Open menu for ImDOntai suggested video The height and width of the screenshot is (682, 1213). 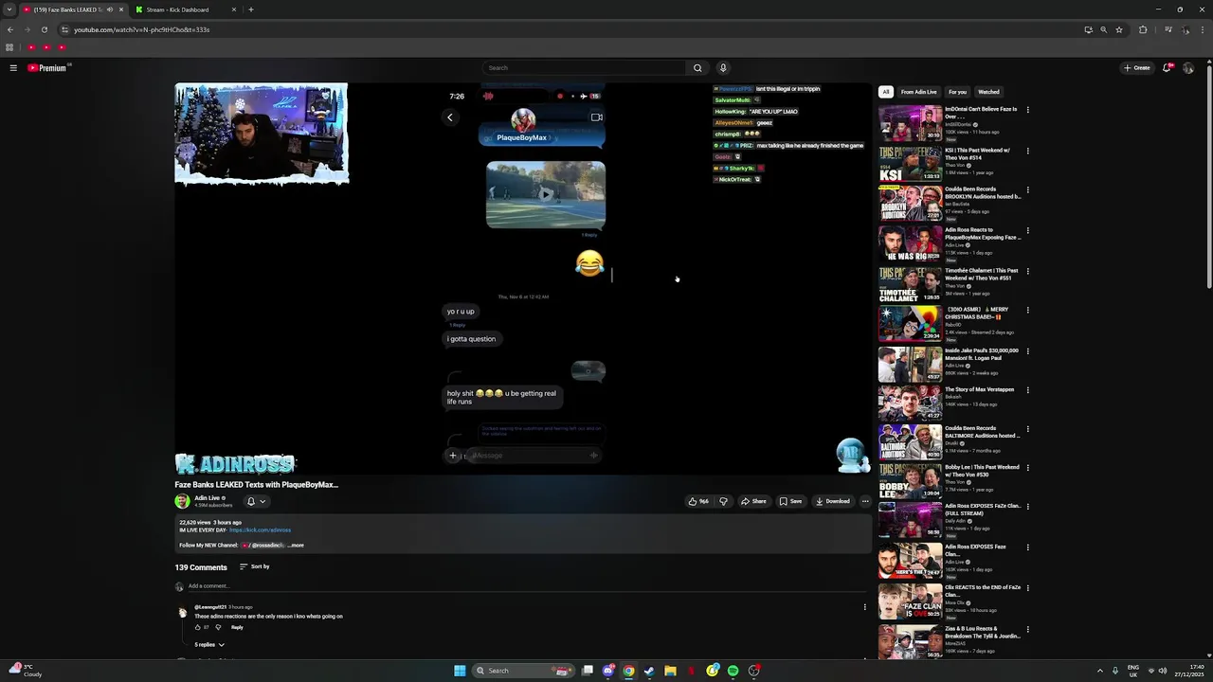tap(1027, 110)
